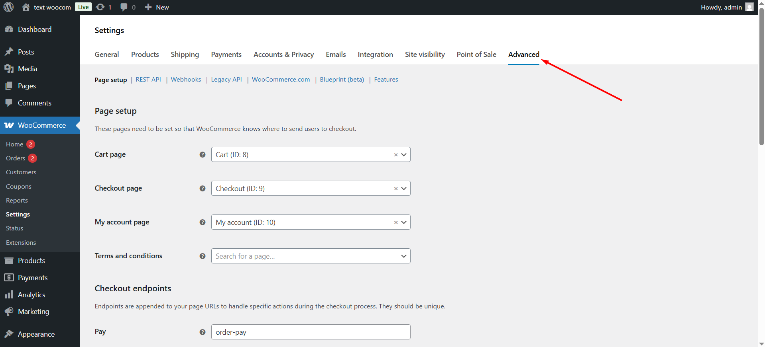Expand the Checkout page dropdown

(404, 189)
